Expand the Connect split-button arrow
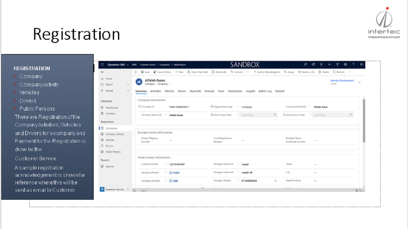The image size is (408, 229). point(248,72)
